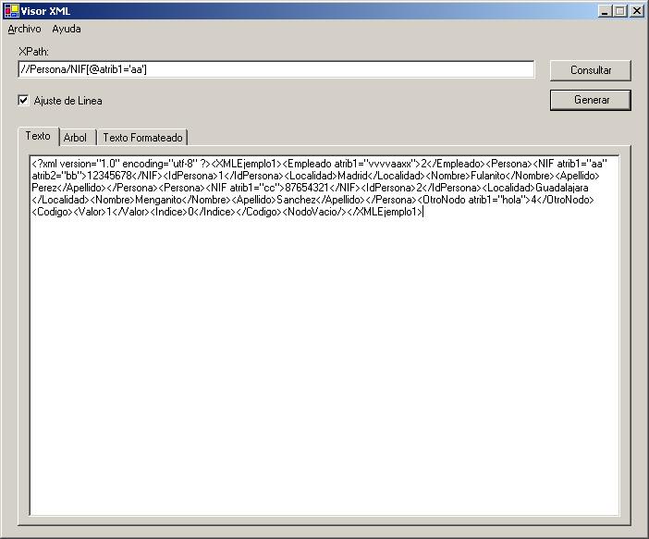Click the XPath input field
This screenshot has width=649, height=539.
point(276,69)
